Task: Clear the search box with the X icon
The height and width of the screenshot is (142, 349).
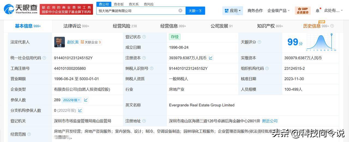Action: 180,11
